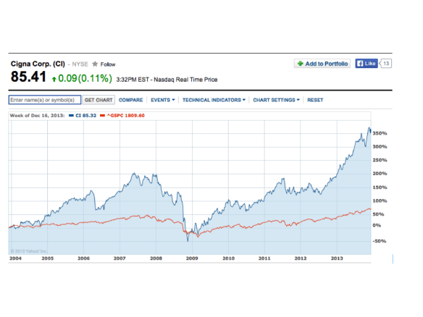Image resolution: width=423 pixels, height=317 pixels.
Task: Click the -50% label on percent axis
Action: click(380, 241)
